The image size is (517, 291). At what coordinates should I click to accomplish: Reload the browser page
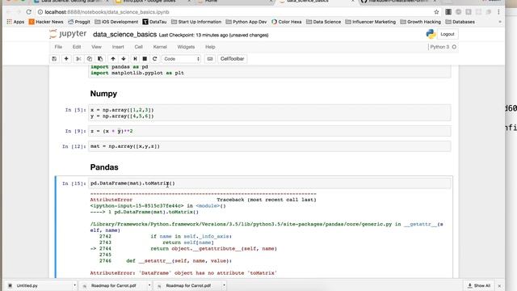pos(29,12)
